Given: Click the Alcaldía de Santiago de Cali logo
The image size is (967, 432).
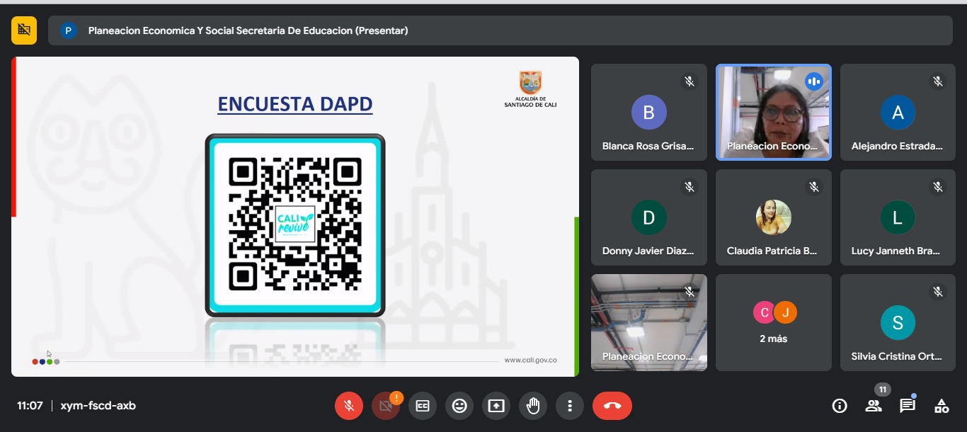Looking at the screenshot, I should (x=530, y=89).
